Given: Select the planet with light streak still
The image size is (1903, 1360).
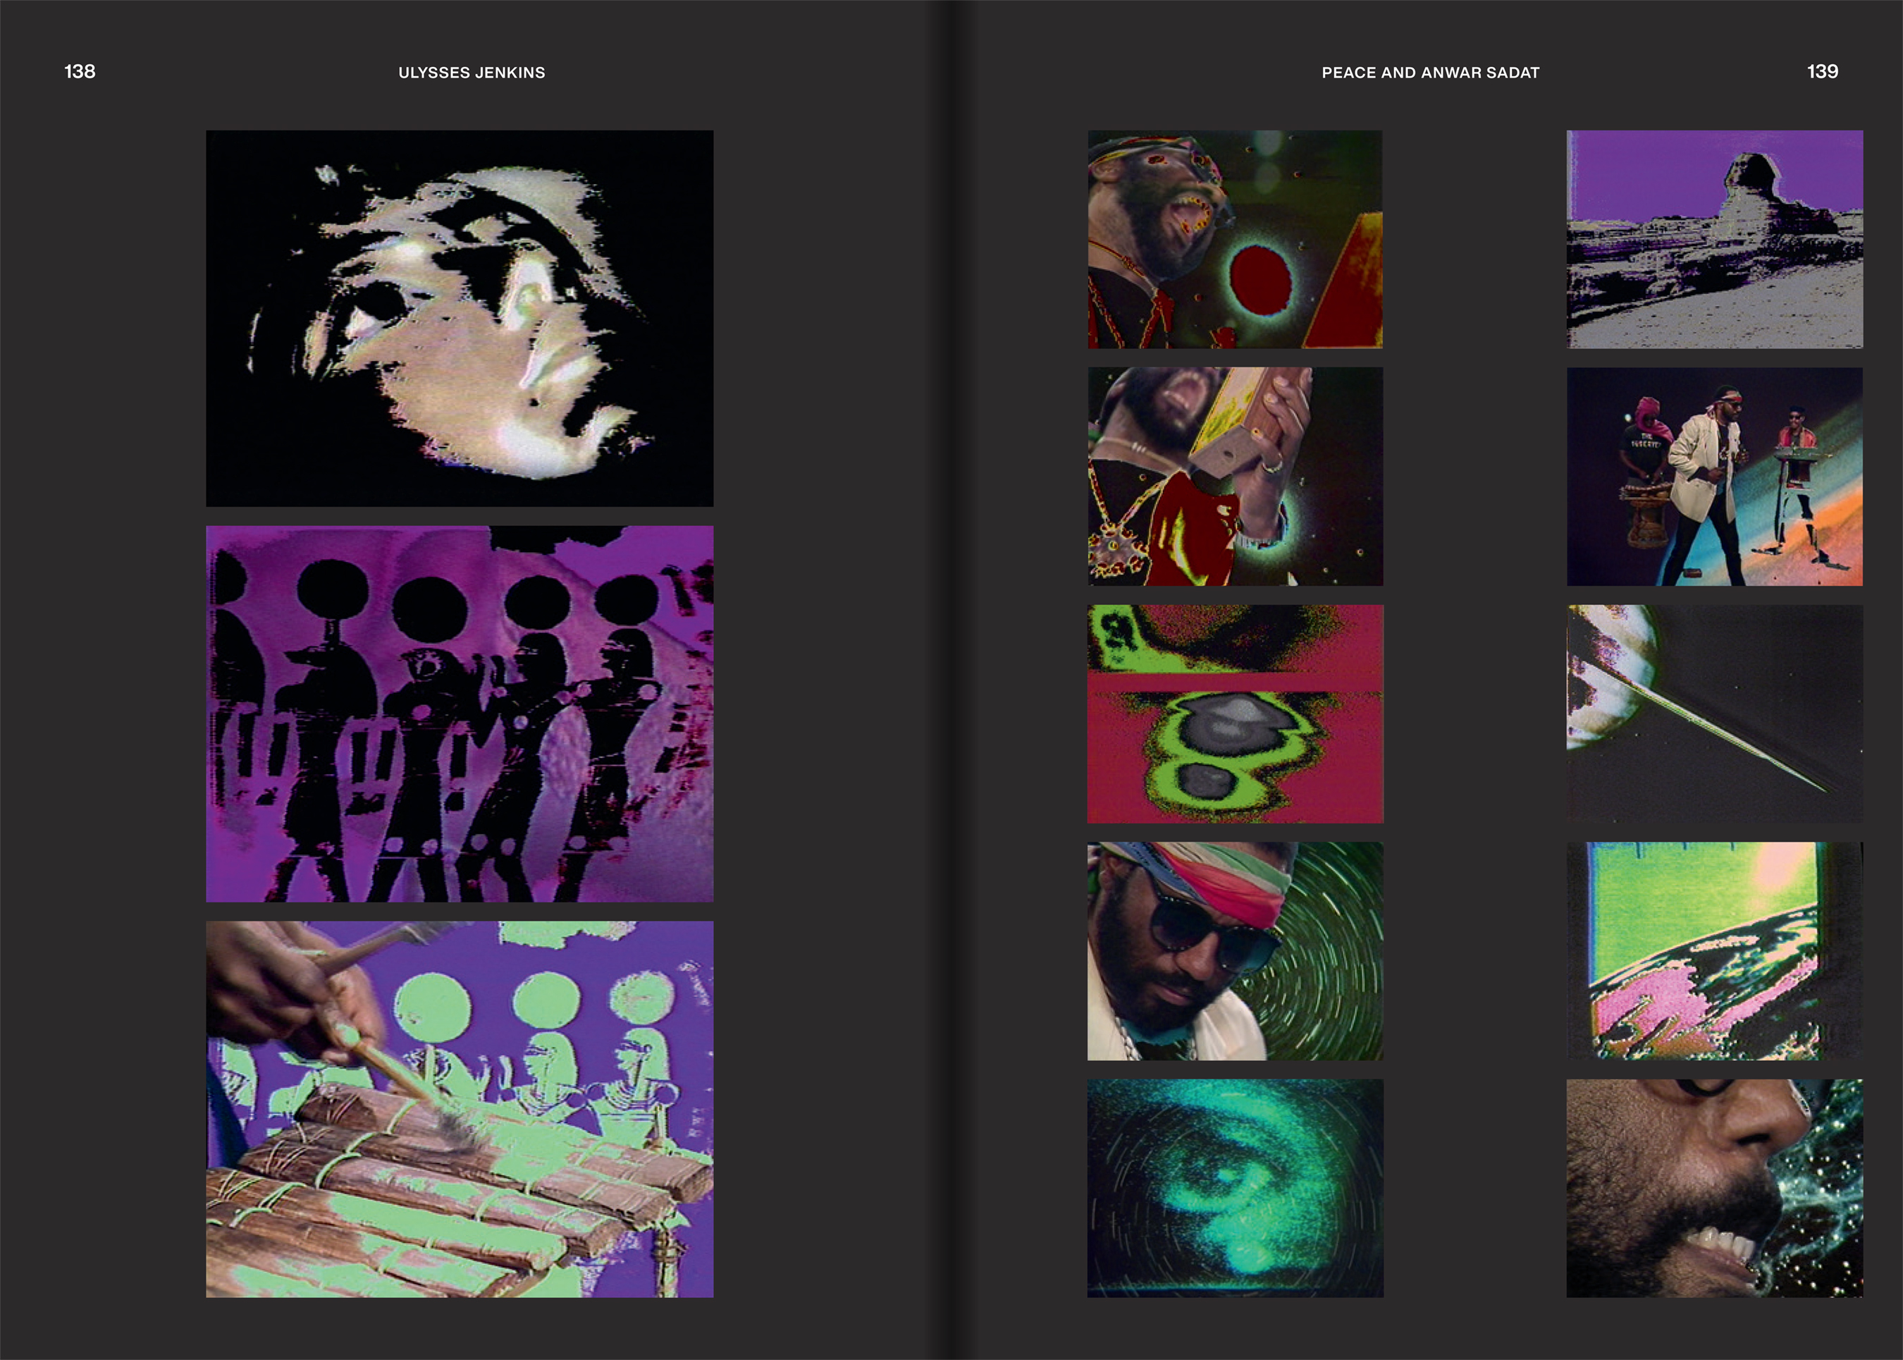Looking at the screenshot, I should tap(1715, 713).
